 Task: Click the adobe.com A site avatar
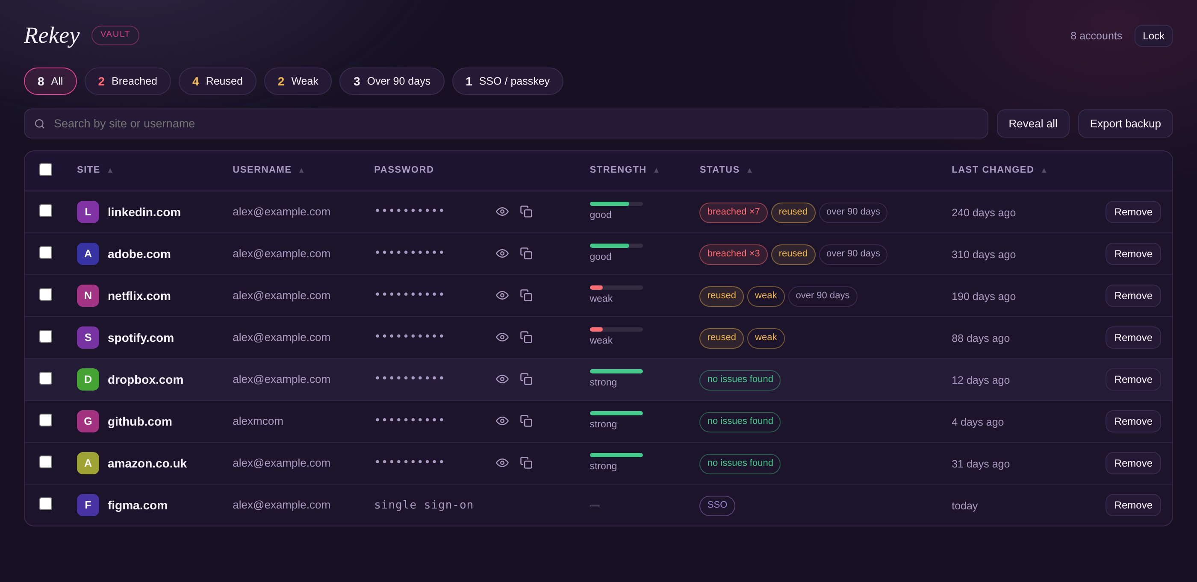click(x=88, y=253)
